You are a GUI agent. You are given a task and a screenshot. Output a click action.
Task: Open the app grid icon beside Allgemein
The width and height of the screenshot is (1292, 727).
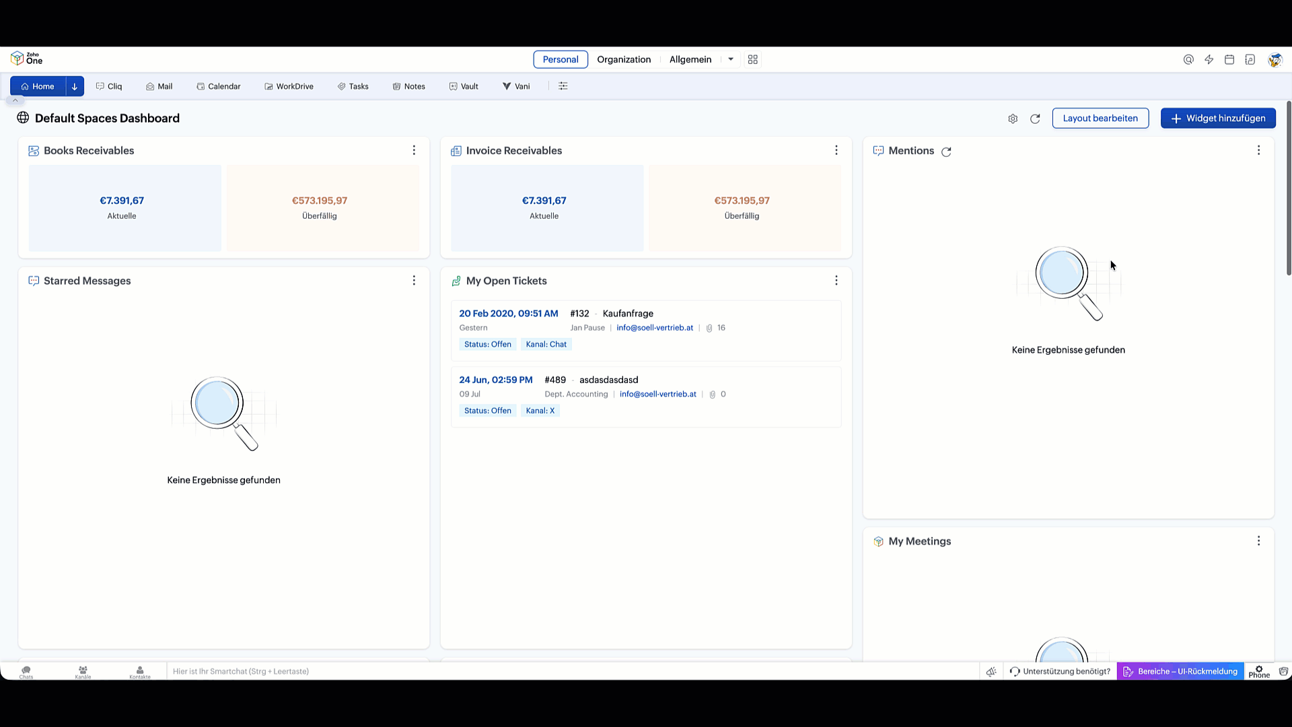click(x=753, y=59)
